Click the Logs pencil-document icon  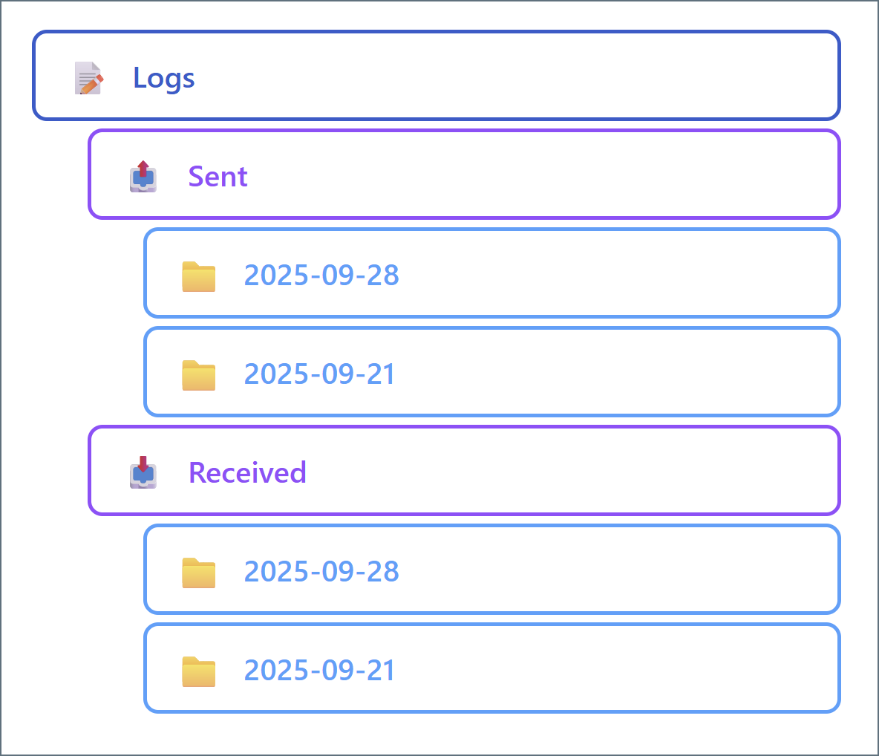pos(89,78)
